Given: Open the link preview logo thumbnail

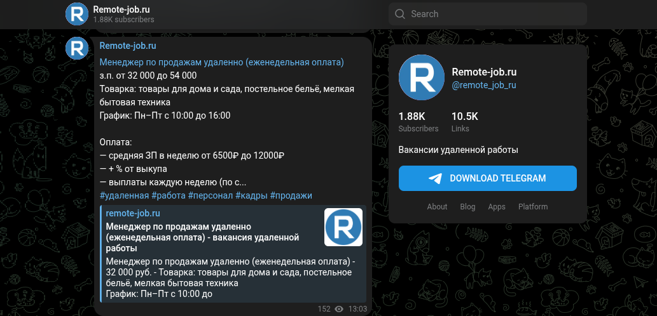Looking at the screenshot, I should pyautogui.click(x=343, y=227).
